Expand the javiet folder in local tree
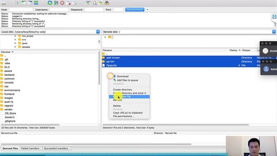Viewport: 277px width, 156px height. pos(15,43)
